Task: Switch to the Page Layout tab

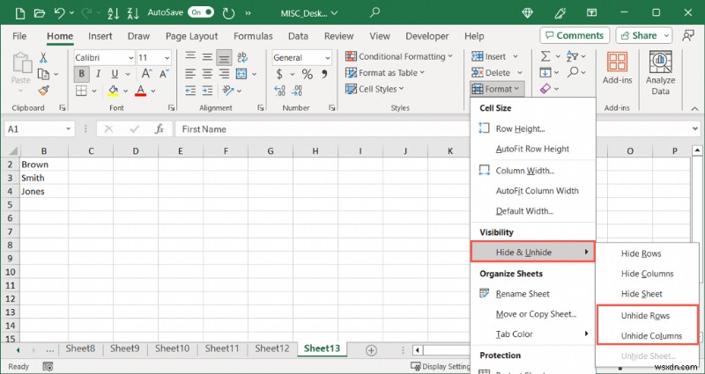Action: 191,36
